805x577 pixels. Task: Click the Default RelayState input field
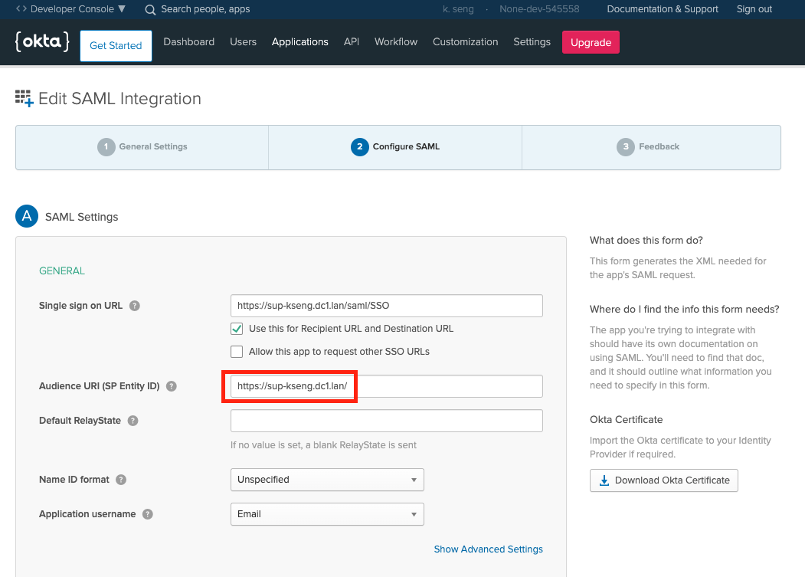[387, 421]
